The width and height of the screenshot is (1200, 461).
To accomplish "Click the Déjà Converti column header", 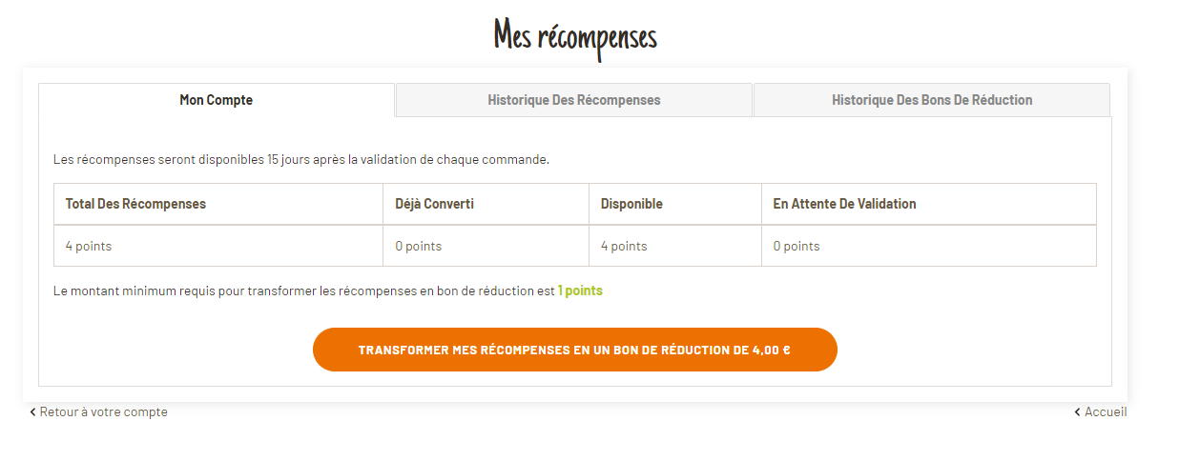I will pyautogui.click(x=434, y=204).
